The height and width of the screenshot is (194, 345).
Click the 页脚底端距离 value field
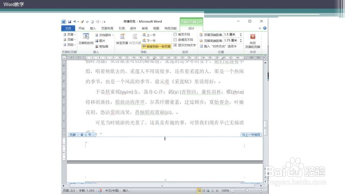(231, 41)
